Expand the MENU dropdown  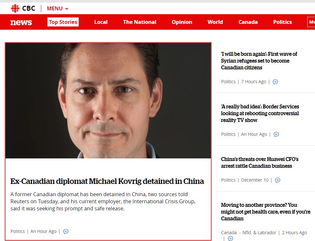58,8
